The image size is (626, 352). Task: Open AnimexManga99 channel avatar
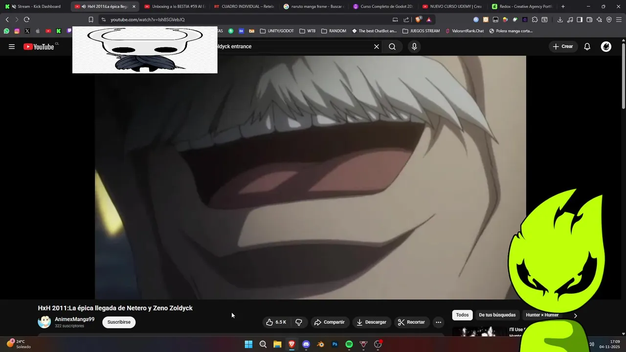pos(45,322)
